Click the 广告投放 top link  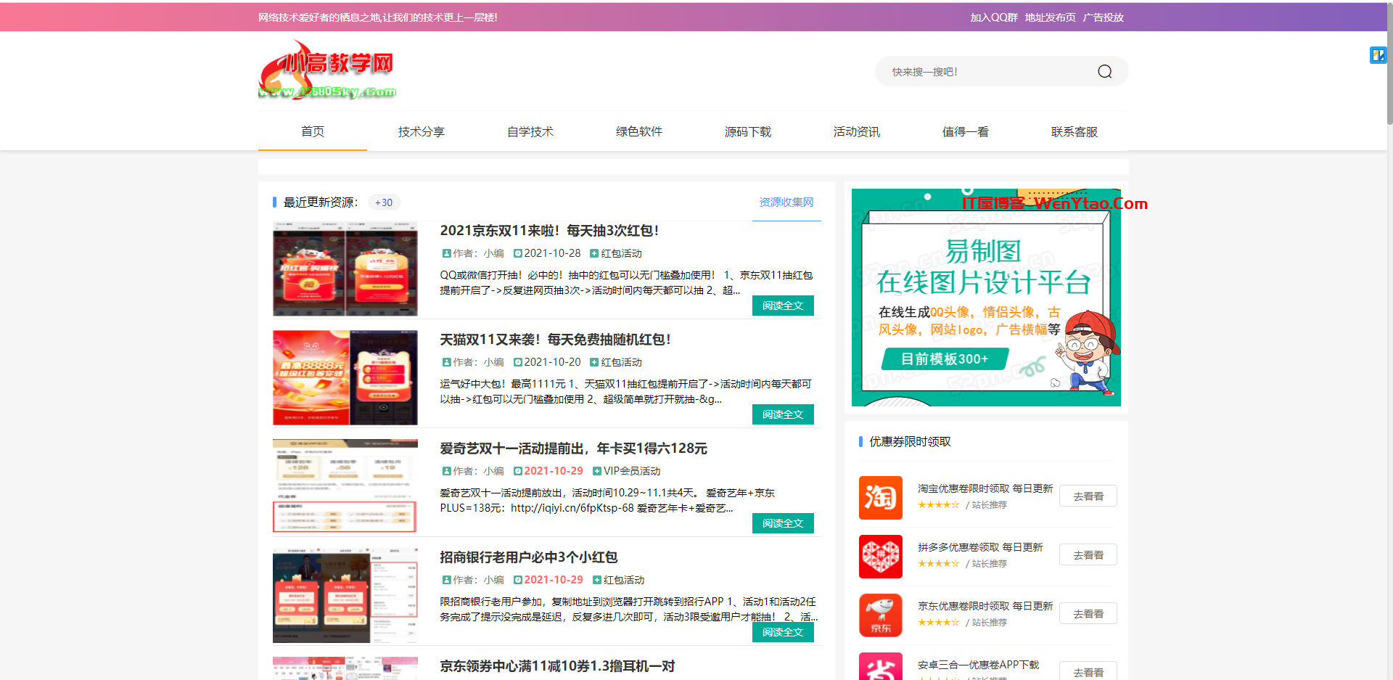coord(1104,17)
